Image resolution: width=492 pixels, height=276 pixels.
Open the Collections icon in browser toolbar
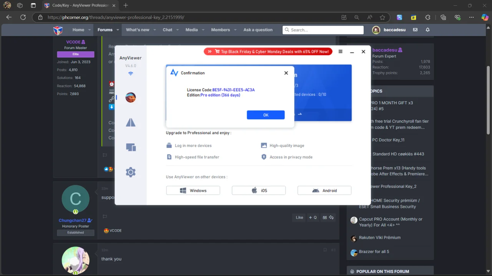tap(443, 17)
